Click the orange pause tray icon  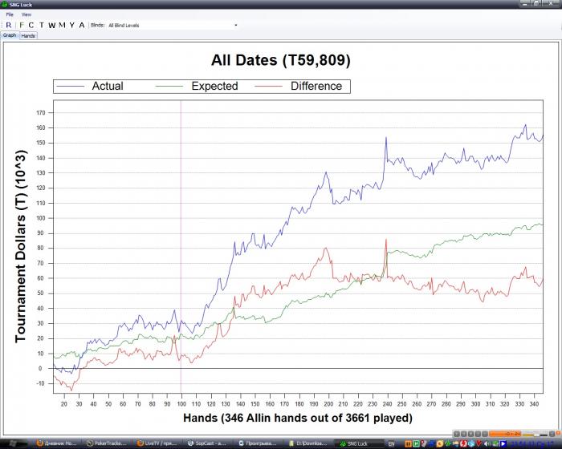[408, 443]
